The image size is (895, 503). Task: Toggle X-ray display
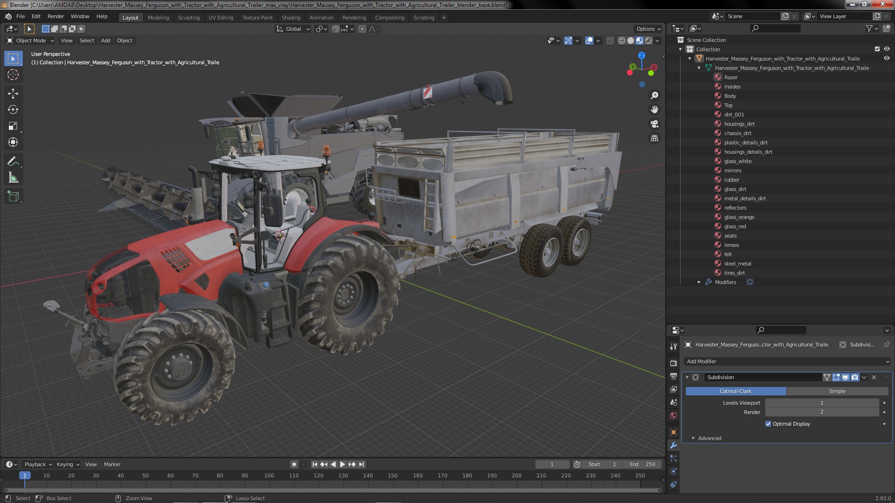click(x=610, y=41)
